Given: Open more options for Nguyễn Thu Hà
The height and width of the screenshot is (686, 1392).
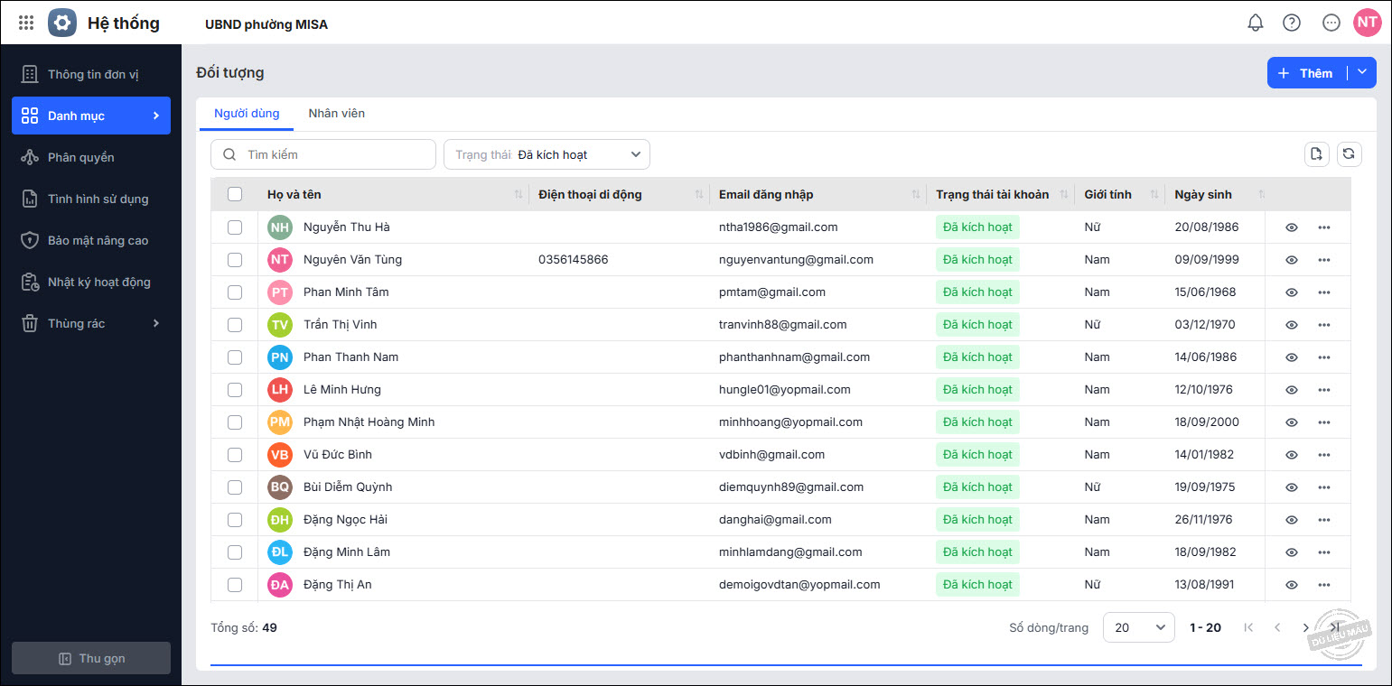Looking at the screenshot, I should pyautogui.click(x=1323, y=227).
